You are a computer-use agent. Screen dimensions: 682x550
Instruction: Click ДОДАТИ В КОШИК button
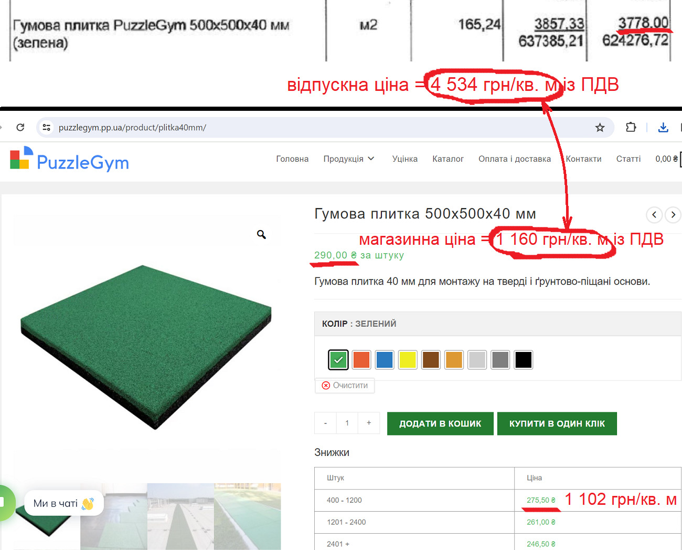tap(440, 423)
